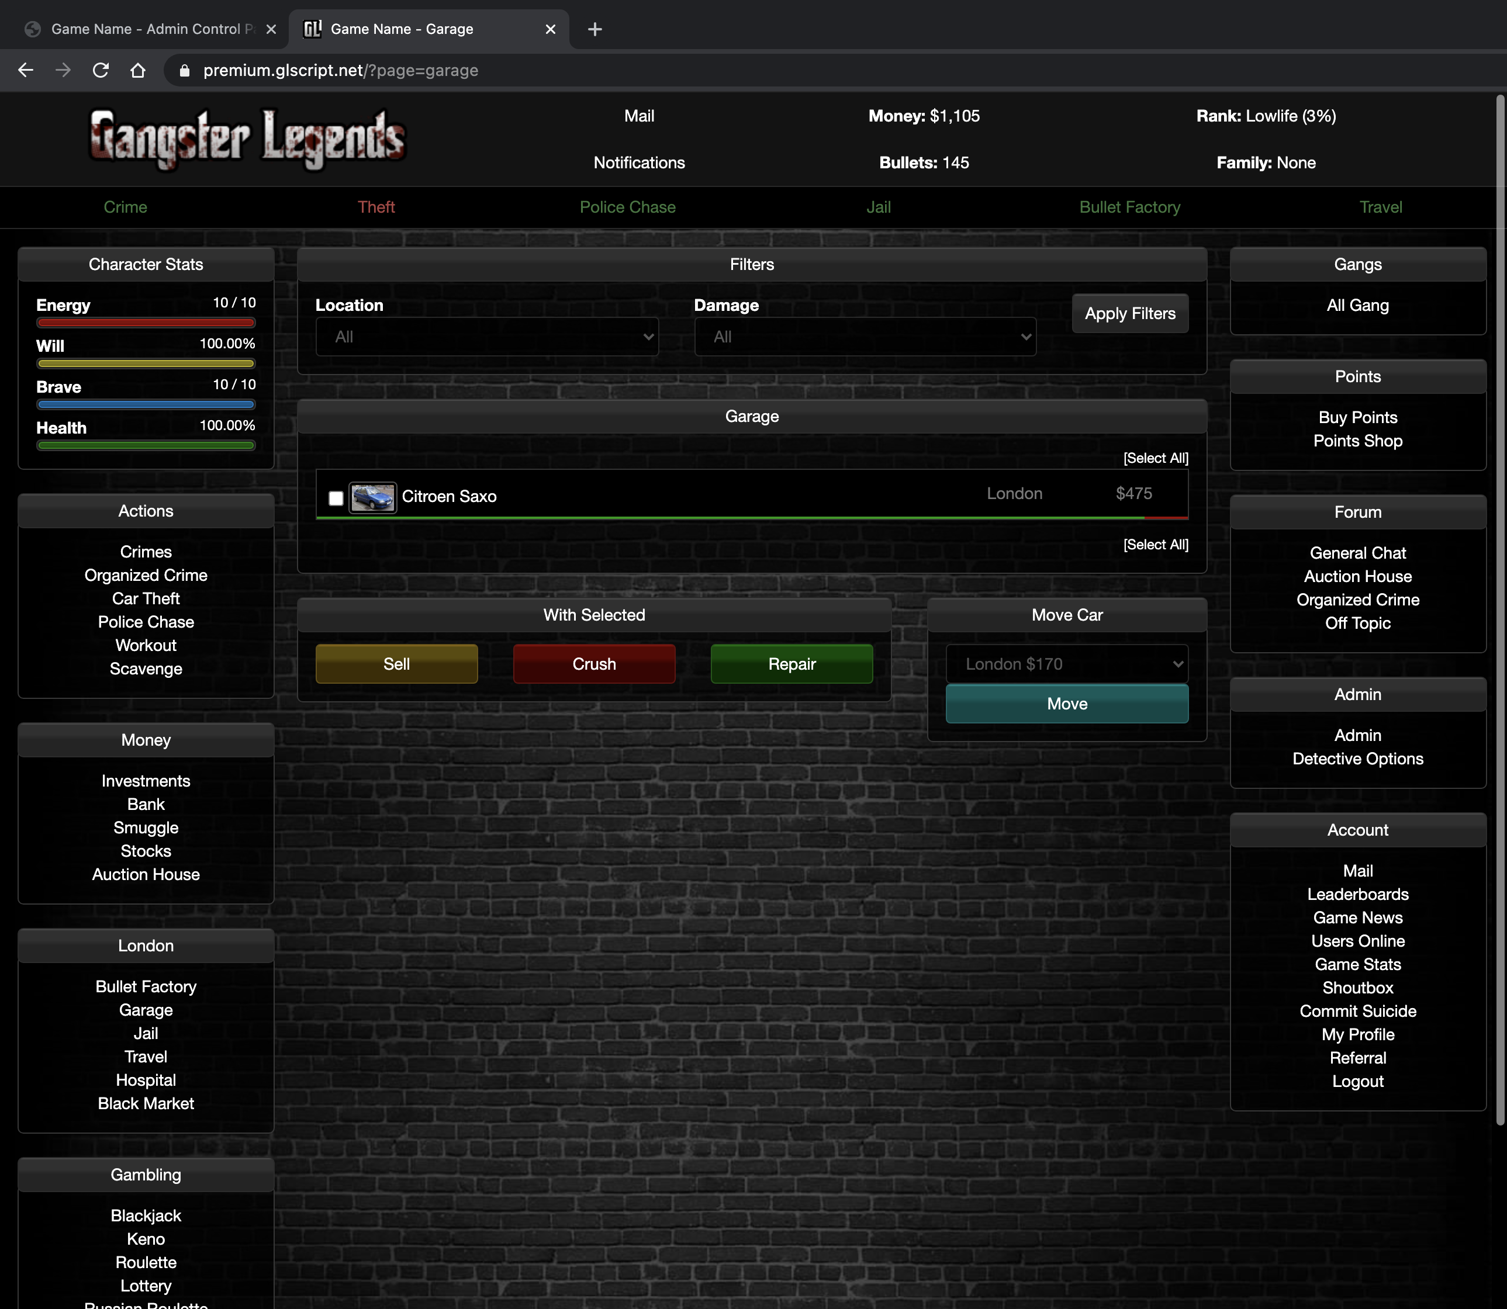Switch to the Admin Control Panel tab
Viewport: 1507px width, 1309px height.
[146, 29]
